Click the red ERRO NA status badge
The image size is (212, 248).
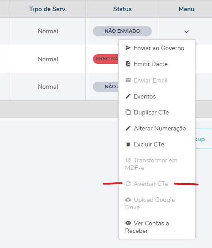[106, 59]
